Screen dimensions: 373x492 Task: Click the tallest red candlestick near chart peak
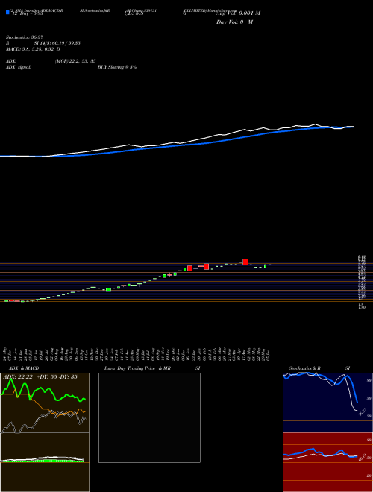point(245,262)
